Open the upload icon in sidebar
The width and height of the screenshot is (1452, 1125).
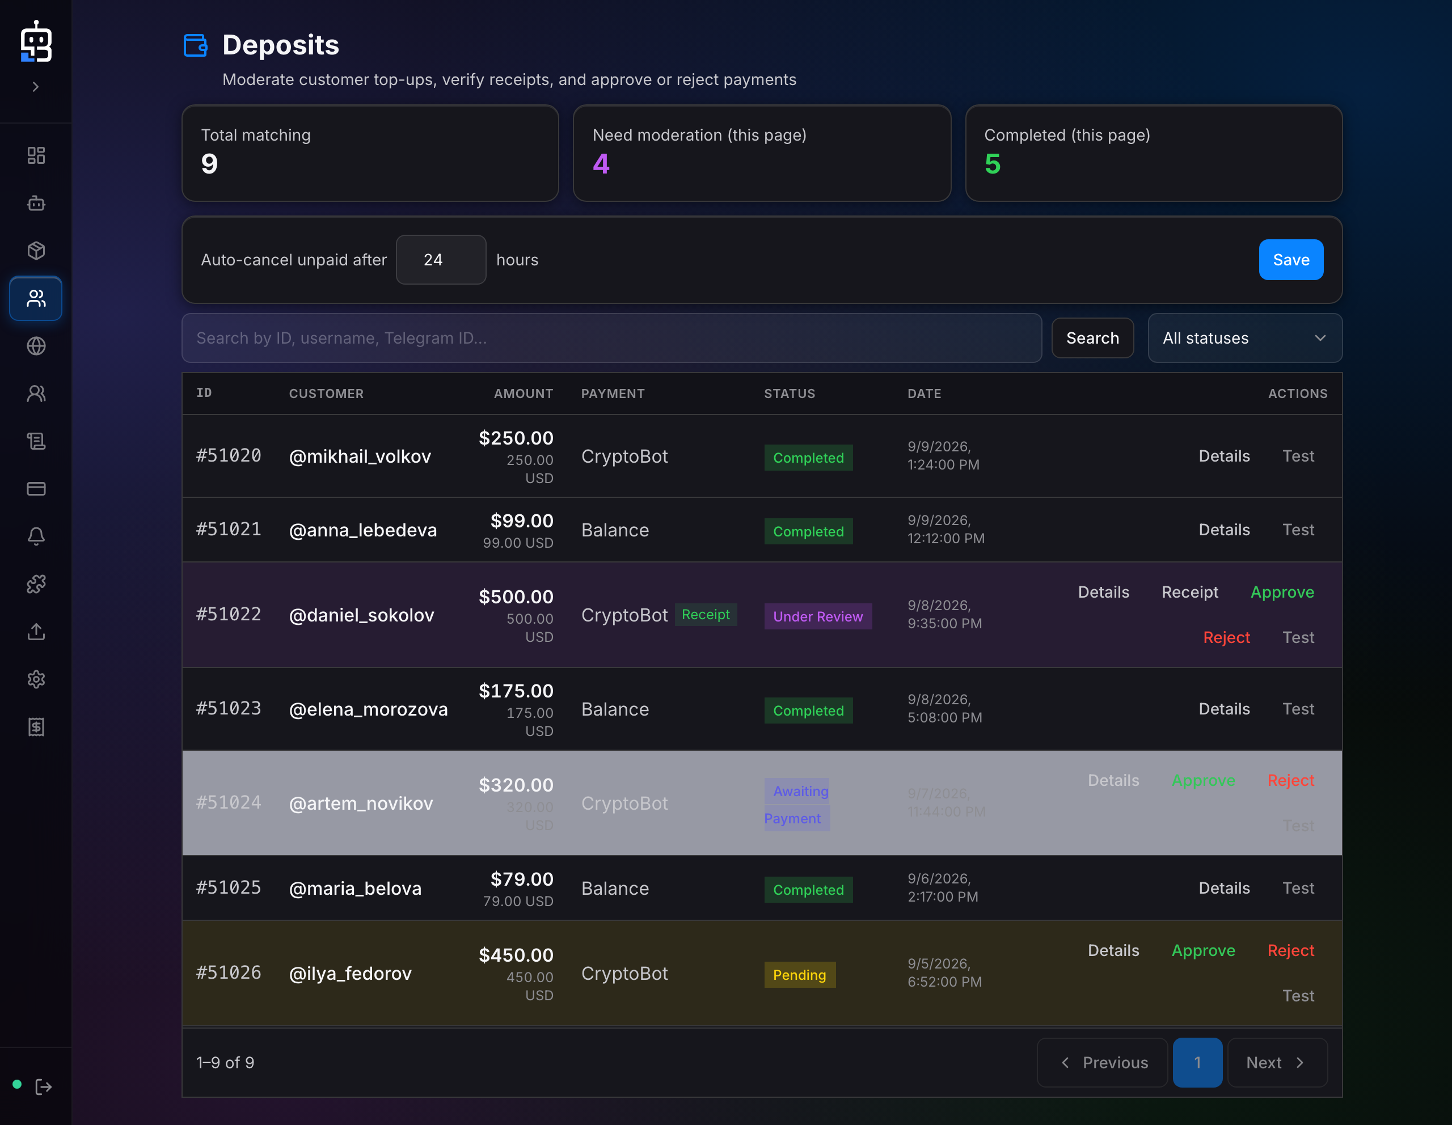point(36,632)
